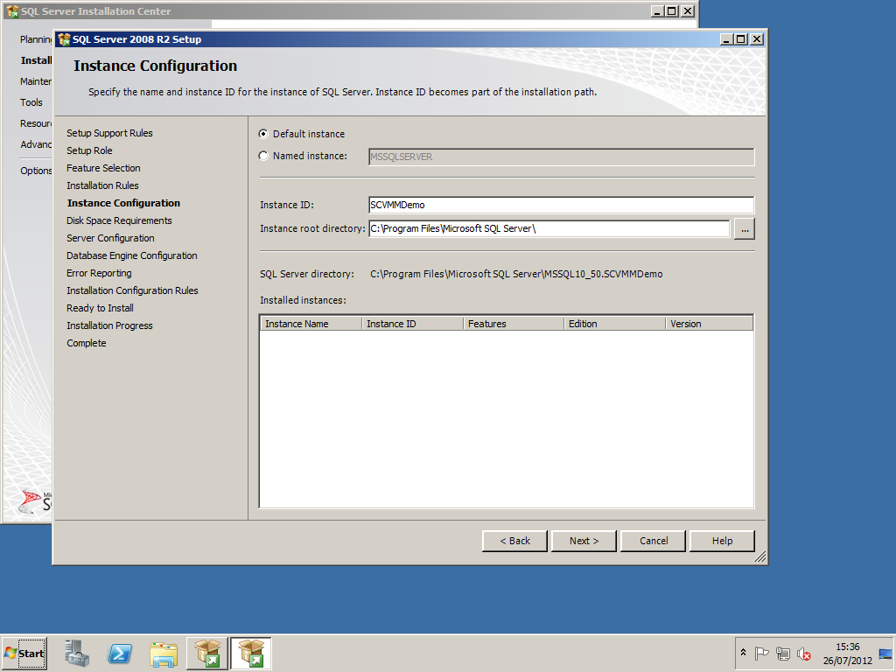Click the network status tray icon

783,653
